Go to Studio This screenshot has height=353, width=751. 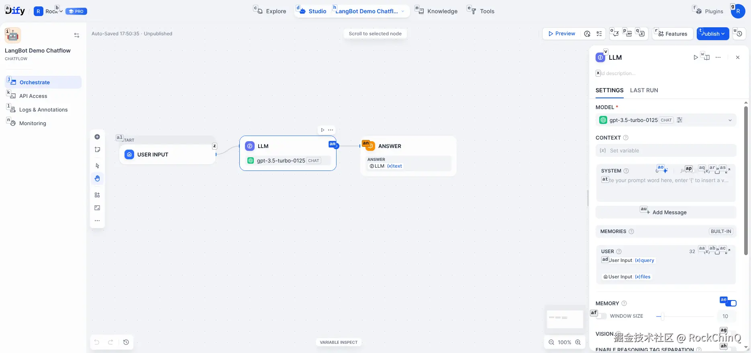(312, 11)
